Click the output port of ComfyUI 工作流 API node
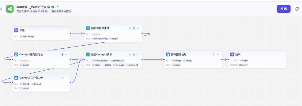 70,83
